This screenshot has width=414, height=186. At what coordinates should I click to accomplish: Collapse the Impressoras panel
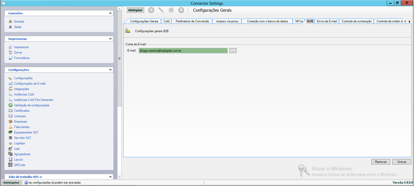click(110, 39)
